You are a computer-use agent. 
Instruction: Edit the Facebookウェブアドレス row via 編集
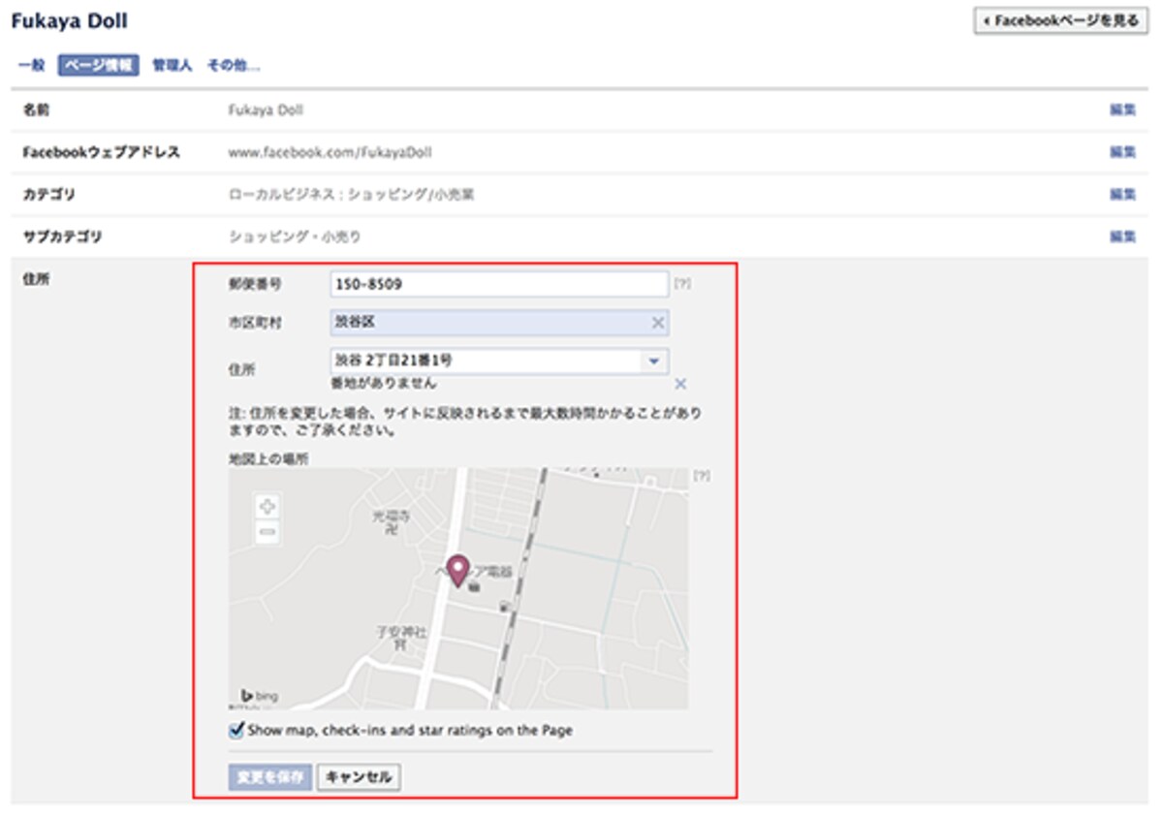(x=1122, y=152)
